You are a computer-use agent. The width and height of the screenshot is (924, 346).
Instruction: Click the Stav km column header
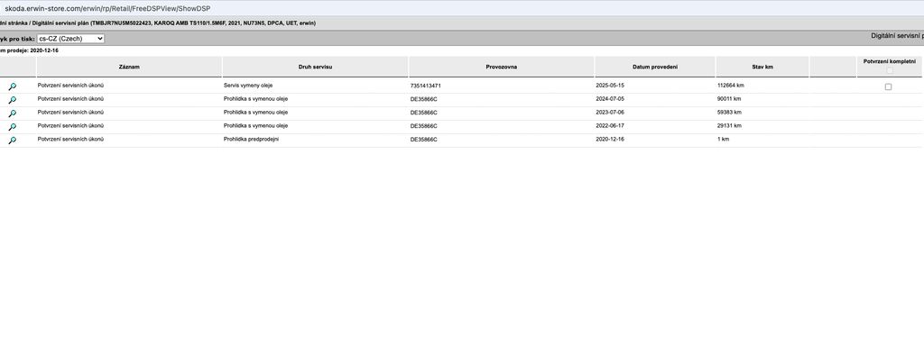point(762,67)
